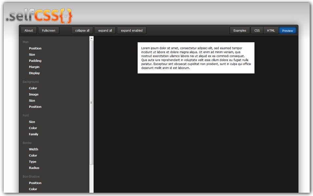Open the Background Color settings
The image size is (313, 196).
[x=33, y=88]
